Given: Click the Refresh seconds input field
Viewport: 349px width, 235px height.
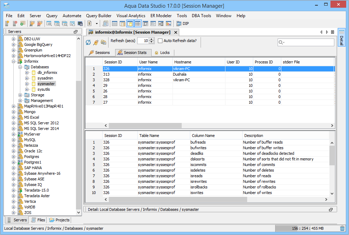Looking at the screenshot, I should click(x=143, y=41).
